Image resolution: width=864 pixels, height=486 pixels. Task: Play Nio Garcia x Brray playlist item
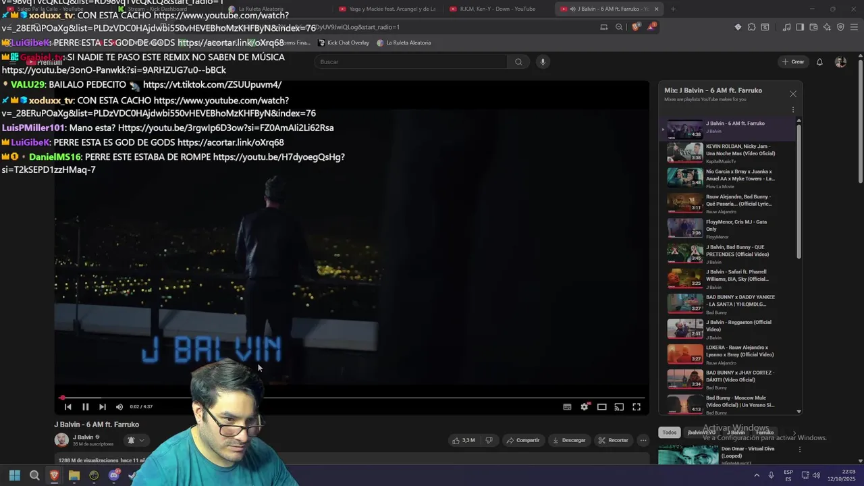[729, 178]
